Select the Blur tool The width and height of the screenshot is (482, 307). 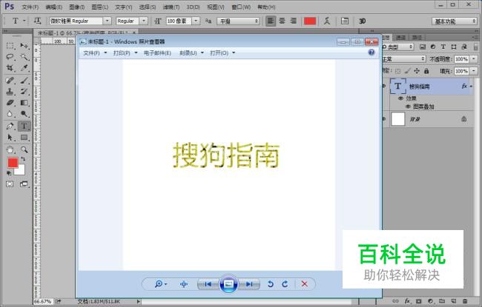pos(10,114)
